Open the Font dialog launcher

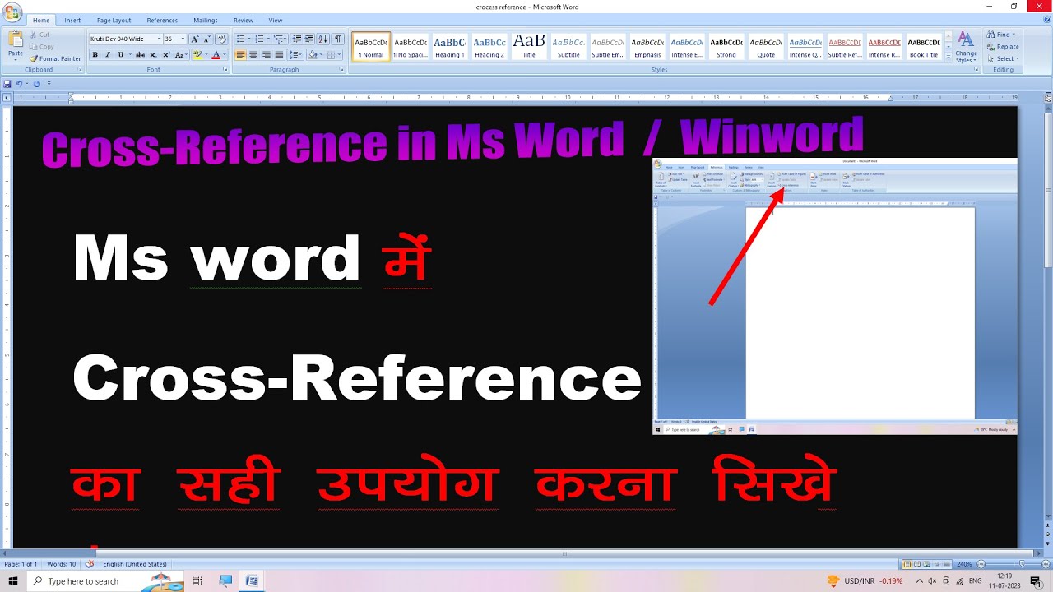click(x=225, y=70)
